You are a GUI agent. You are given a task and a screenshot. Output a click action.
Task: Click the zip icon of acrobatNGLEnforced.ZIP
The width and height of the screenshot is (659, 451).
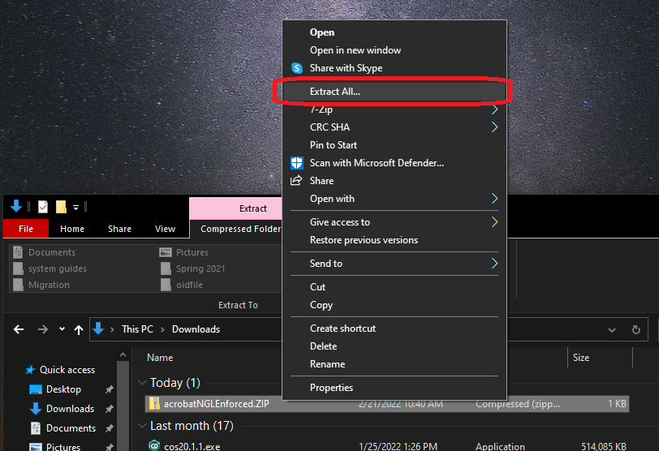point(154,404)
